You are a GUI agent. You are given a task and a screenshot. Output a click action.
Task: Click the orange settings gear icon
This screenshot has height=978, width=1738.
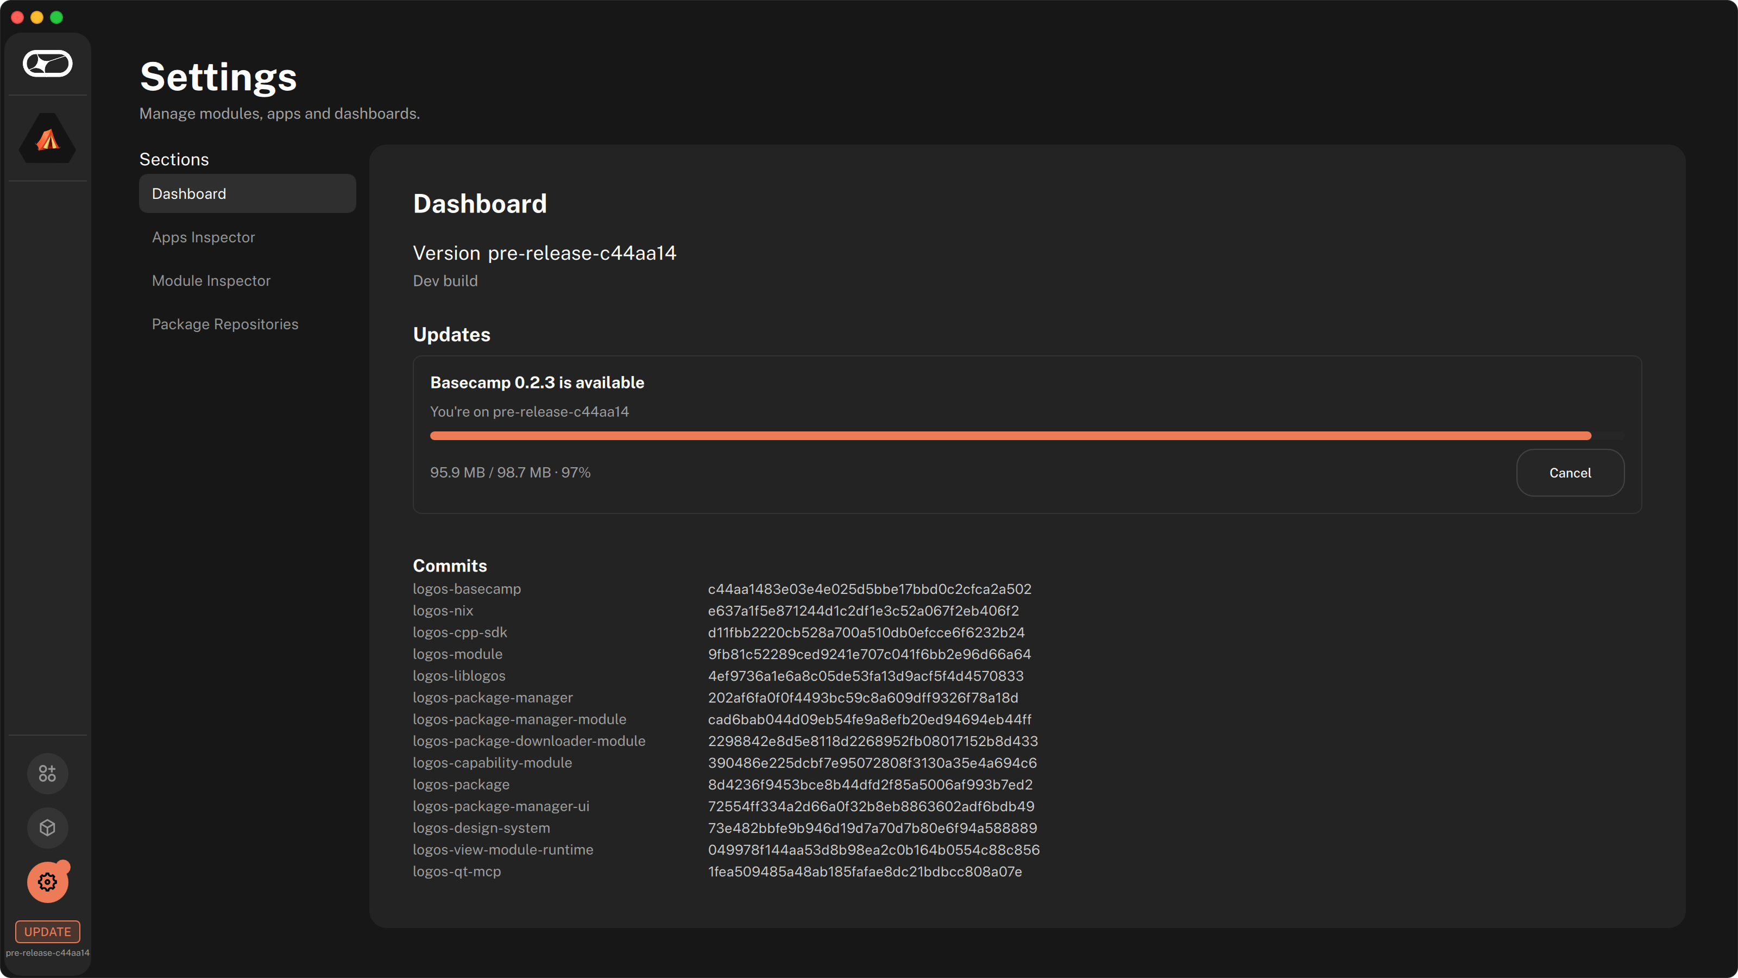pos(47,881)
